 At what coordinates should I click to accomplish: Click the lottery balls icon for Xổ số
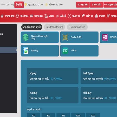pyautogui.click(x=57, y=16)
